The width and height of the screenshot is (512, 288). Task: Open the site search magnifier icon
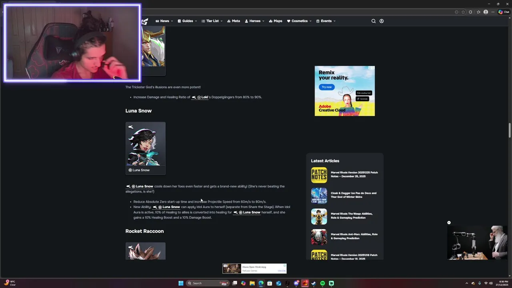(374, 21)
